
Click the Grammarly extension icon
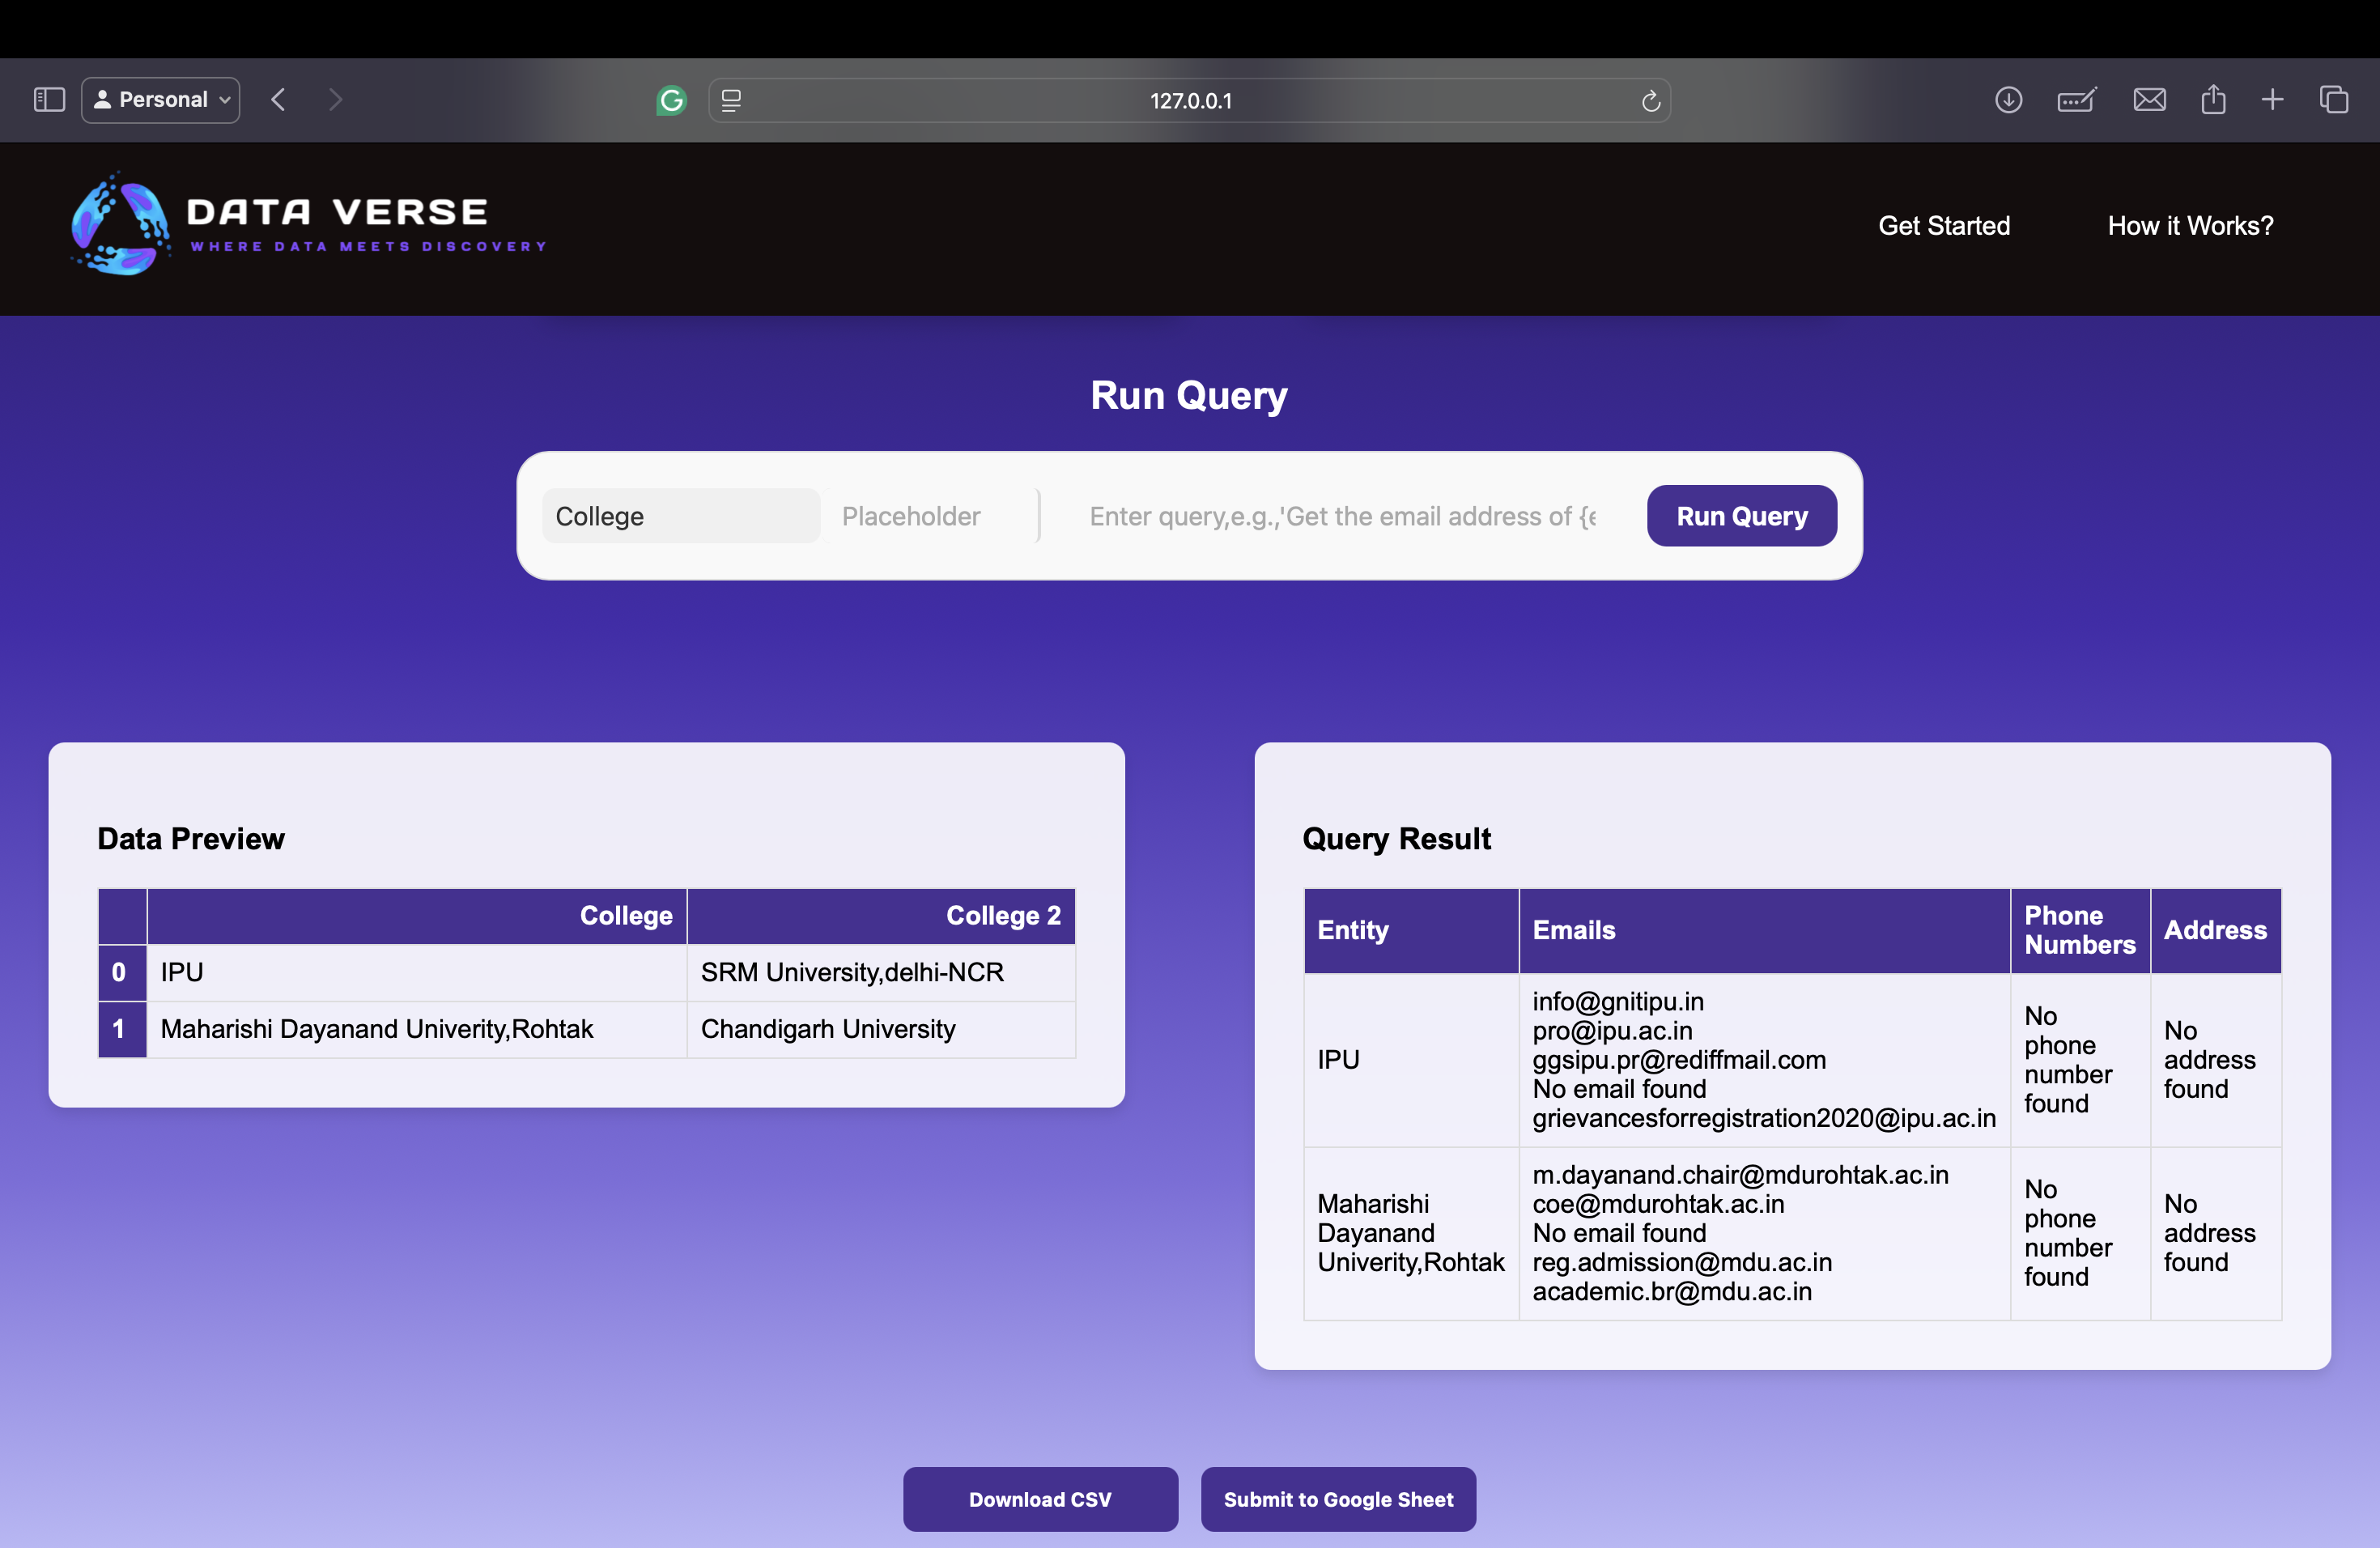pyautogui.click(x=671, y=100)
